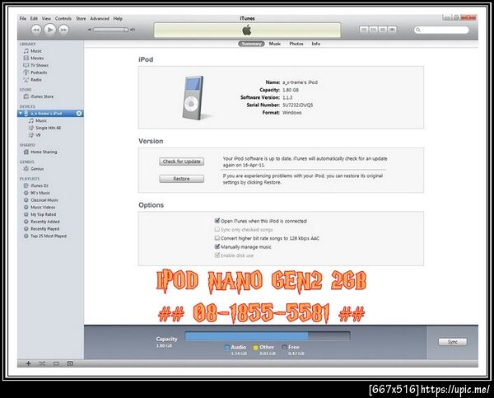Viewport: 494px width, 398px height.
Task: Click the search magnifier icon
Action: pos(418,30)
